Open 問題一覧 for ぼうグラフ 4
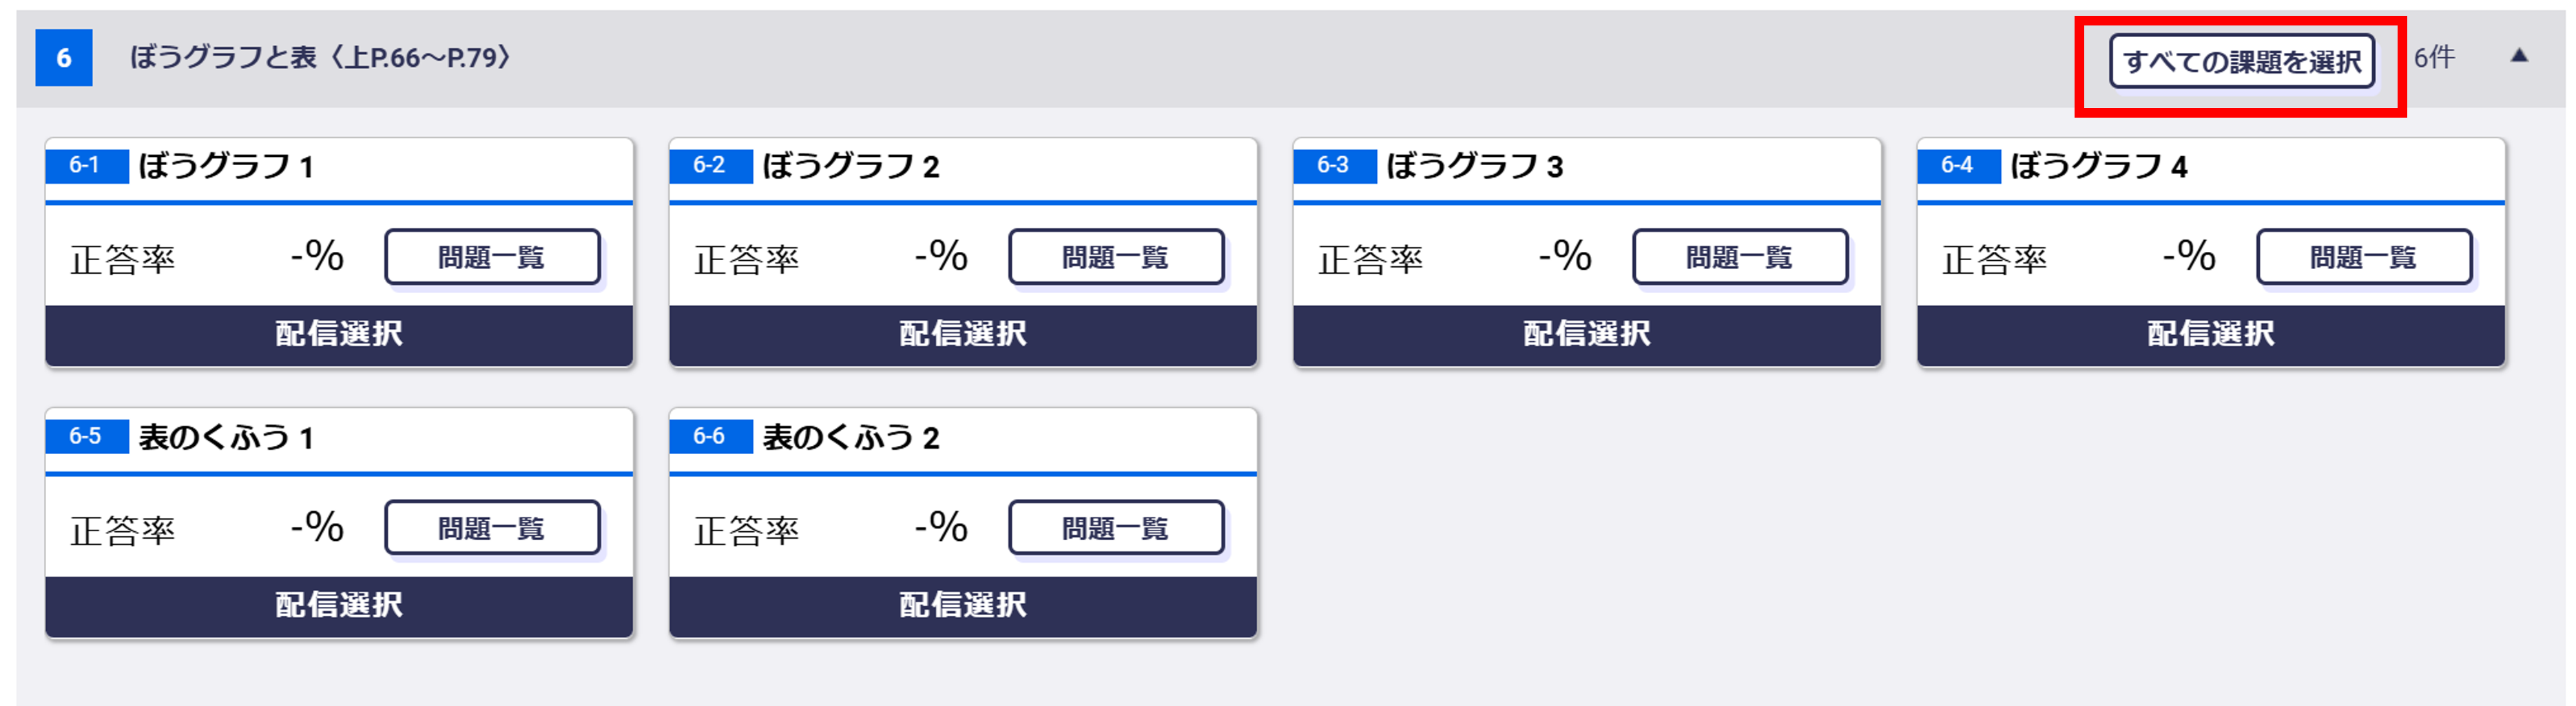 2364,257
